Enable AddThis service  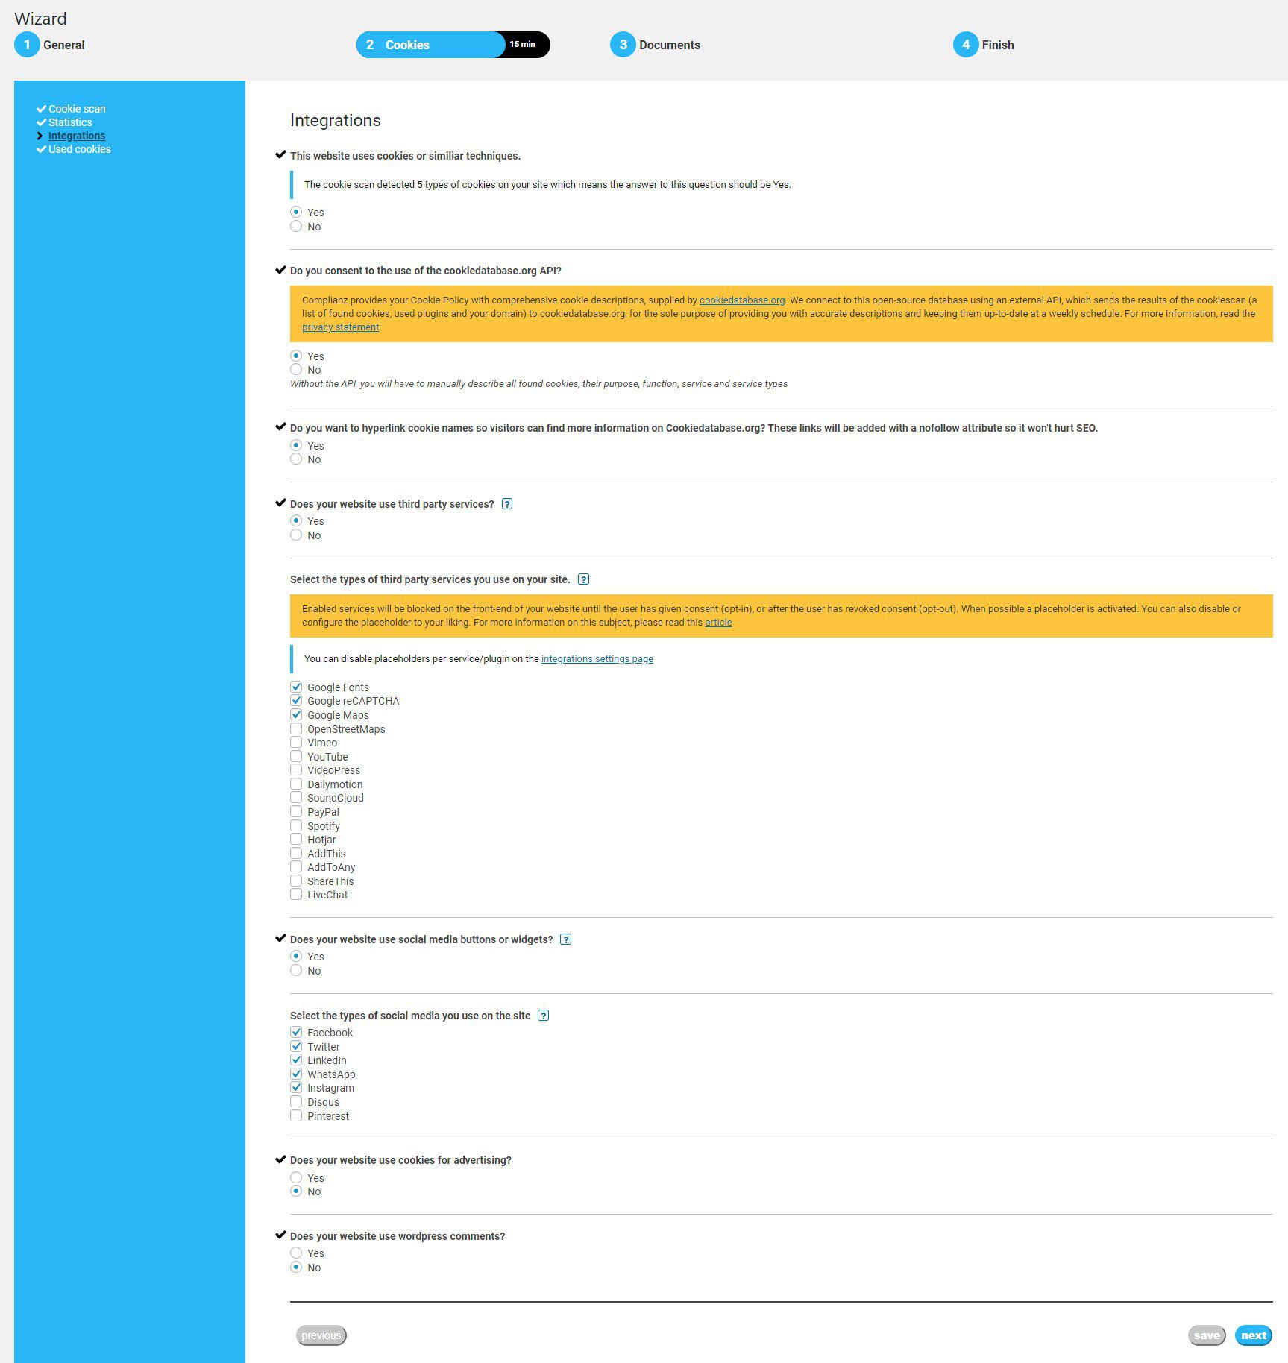296,853
